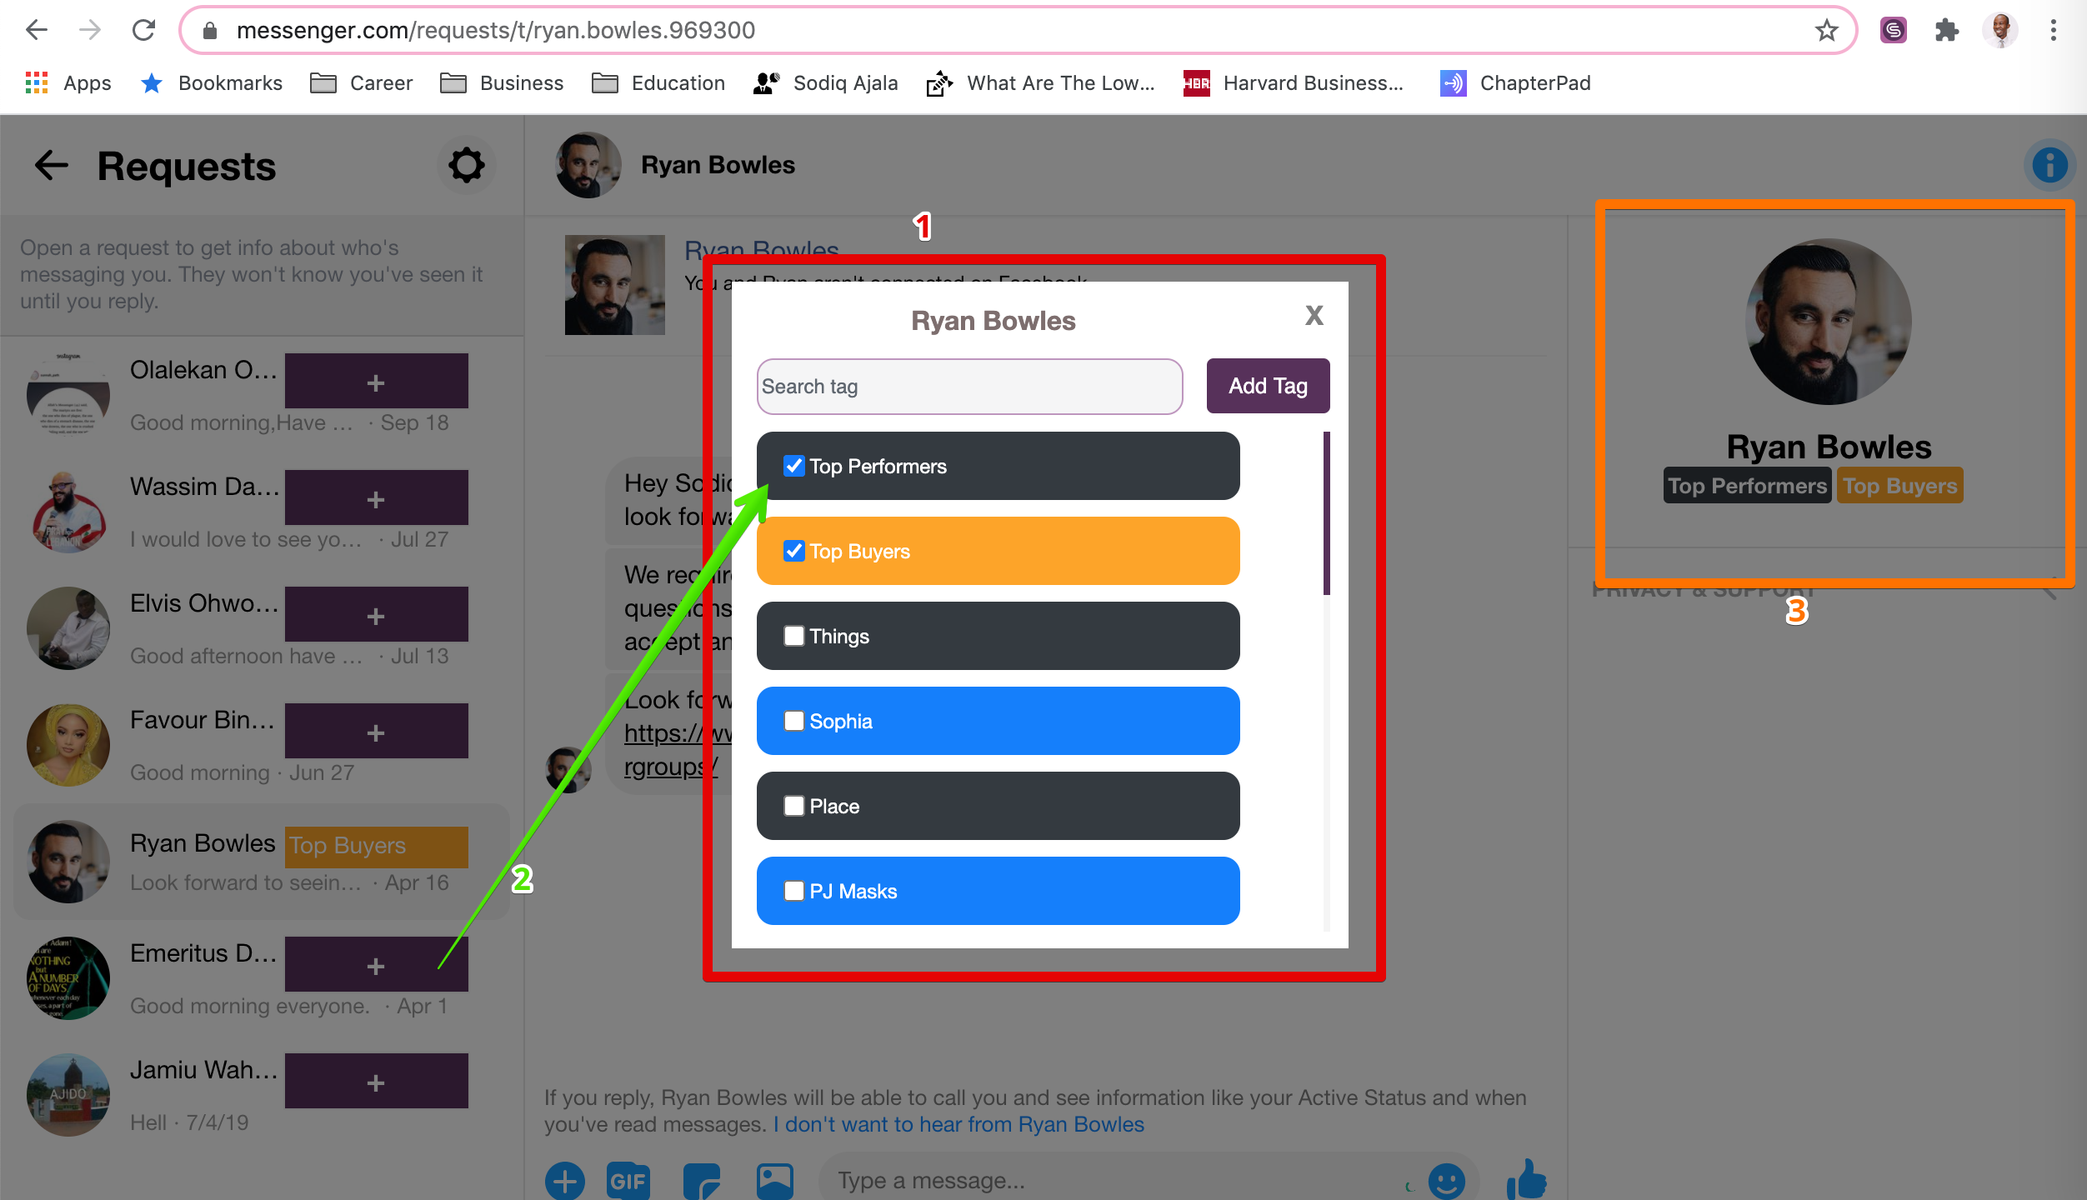Check the Sophia tag checkbox
Image resolution: width=2087 pixels, height=1200 pixels.
(x=793, y=721)
